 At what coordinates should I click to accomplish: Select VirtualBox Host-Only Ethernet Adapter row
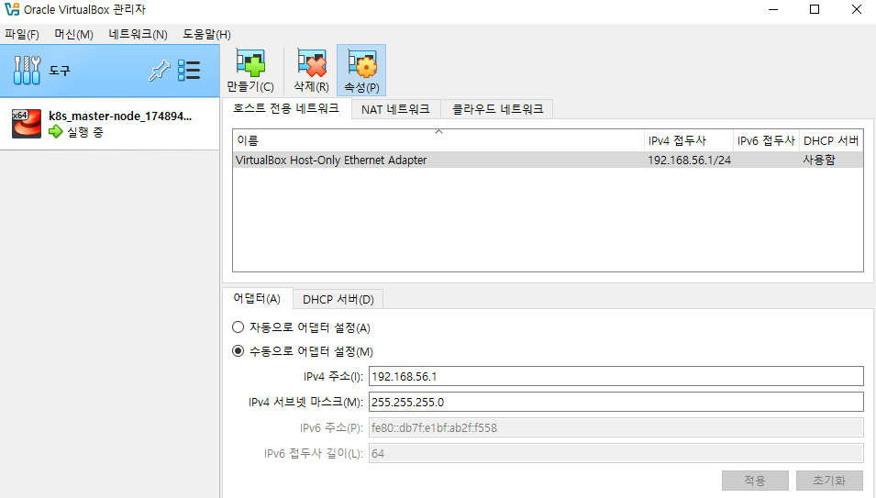coord(548,160)
